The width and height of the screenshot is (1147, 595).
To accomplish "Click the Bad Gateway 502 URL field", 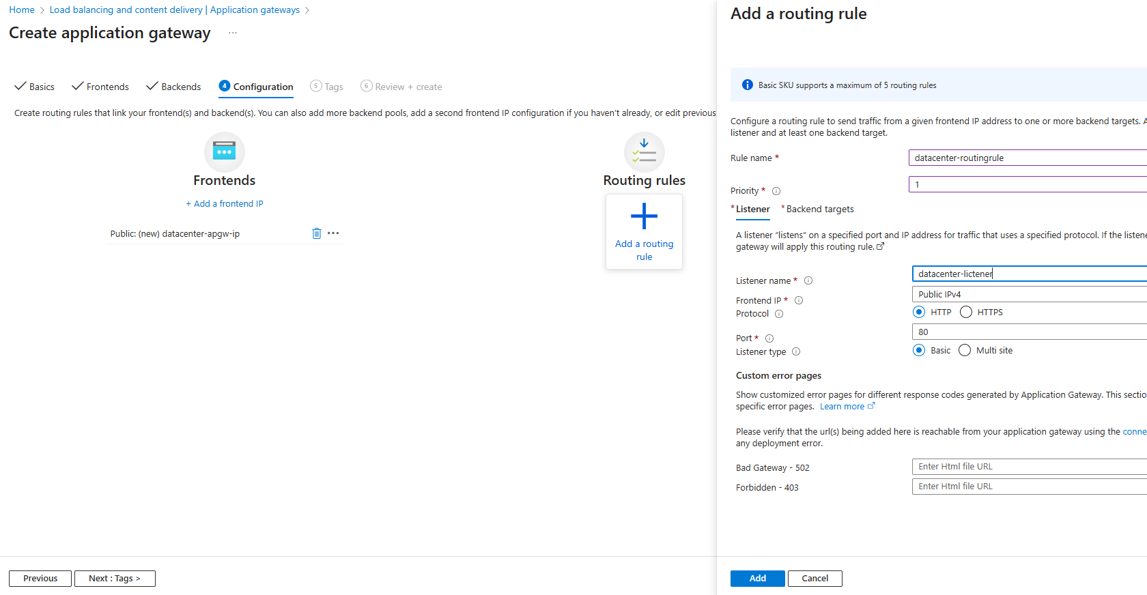I will click(x=1028, y=467).
